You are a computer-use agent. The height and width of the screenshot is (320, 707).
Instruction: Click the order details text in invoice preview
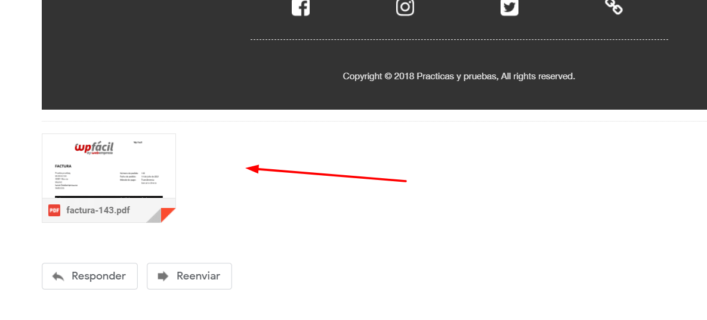pos(140,178)
